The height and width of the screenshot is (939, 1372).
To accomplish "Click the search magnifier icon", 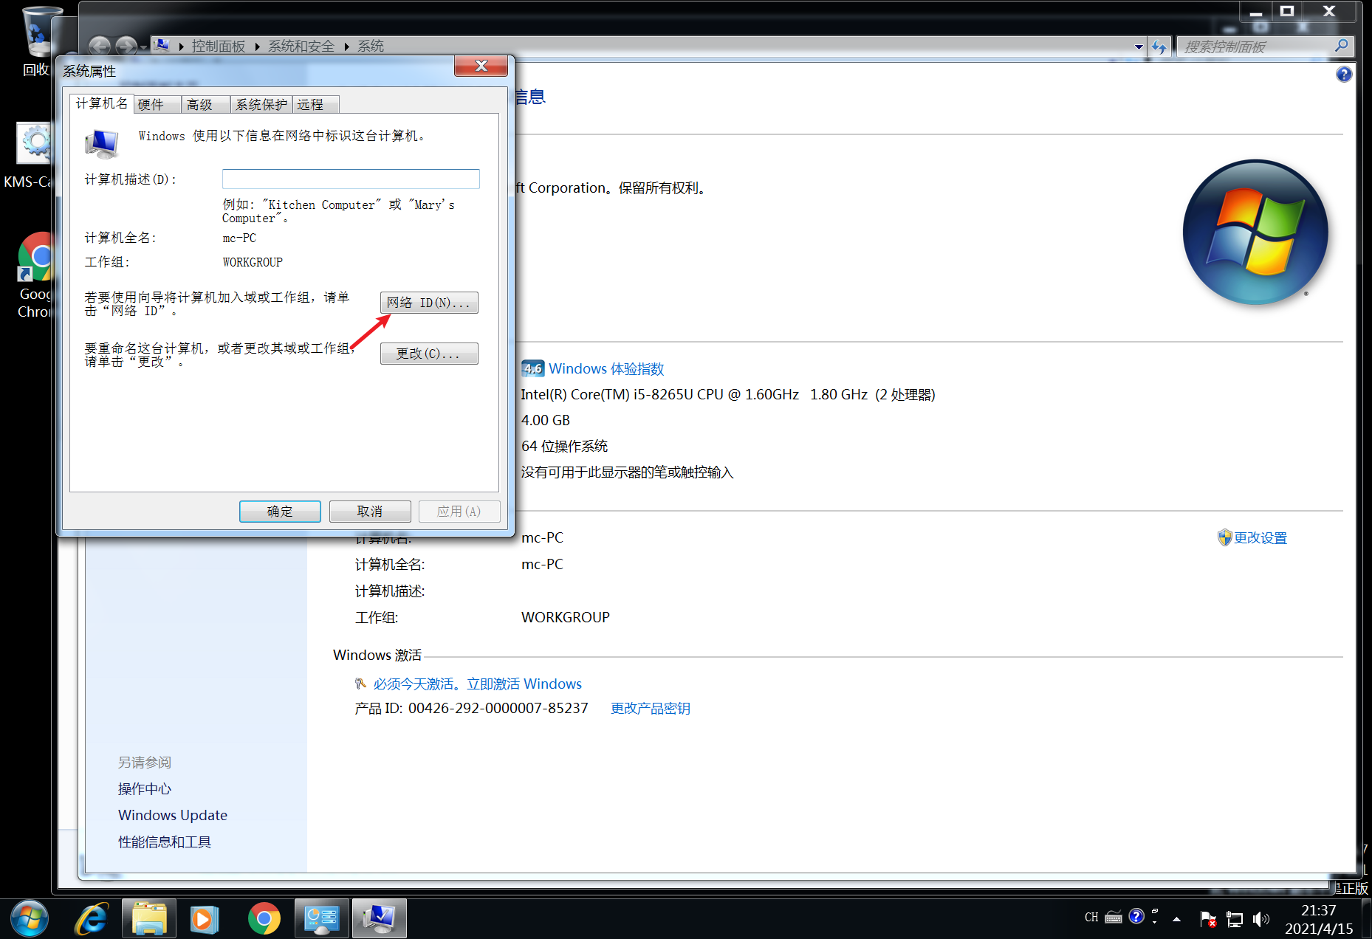I will click(x=1342, y=46).
